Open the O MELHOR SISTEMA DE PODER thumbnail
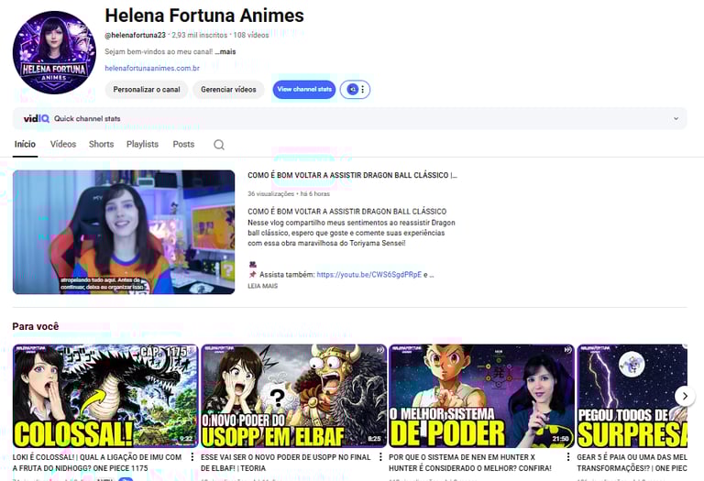Viewport: 704px width, 481px height. [481, 396]
